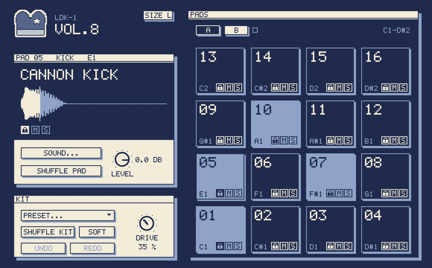Click the lock icon on pad 05
This screenshot has height=268, width=432.
coord(220,194)
